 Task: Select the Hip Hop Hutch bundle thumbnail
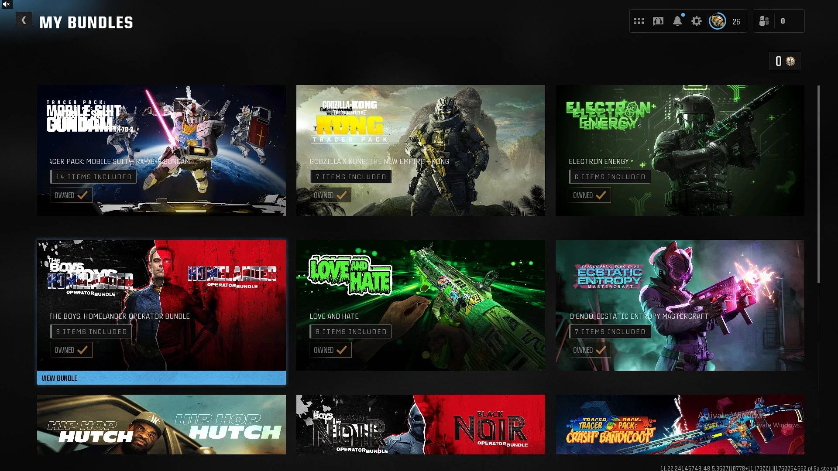[x=161, y=424]
